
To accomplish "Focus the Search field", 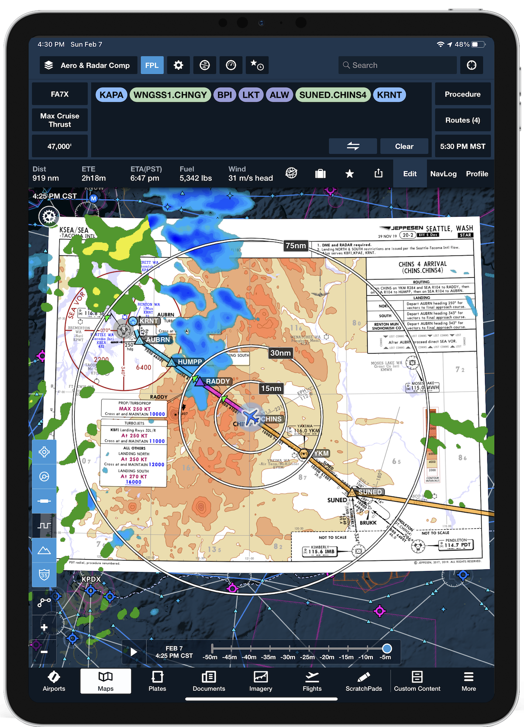I will click(x=397, y=65).
